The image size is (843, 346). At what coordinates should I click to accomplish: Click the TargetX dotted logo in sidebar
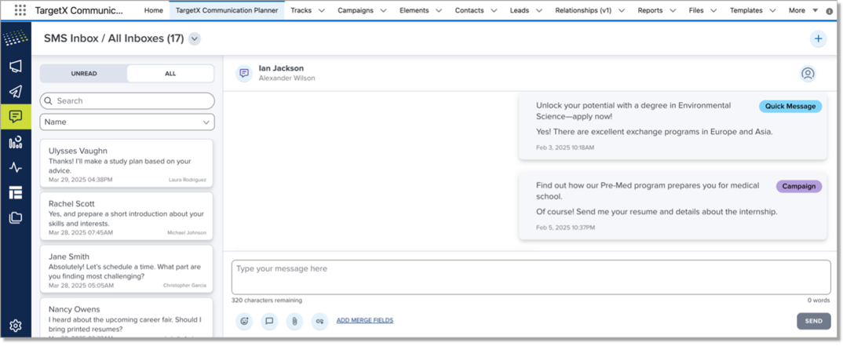coord(16,38)
